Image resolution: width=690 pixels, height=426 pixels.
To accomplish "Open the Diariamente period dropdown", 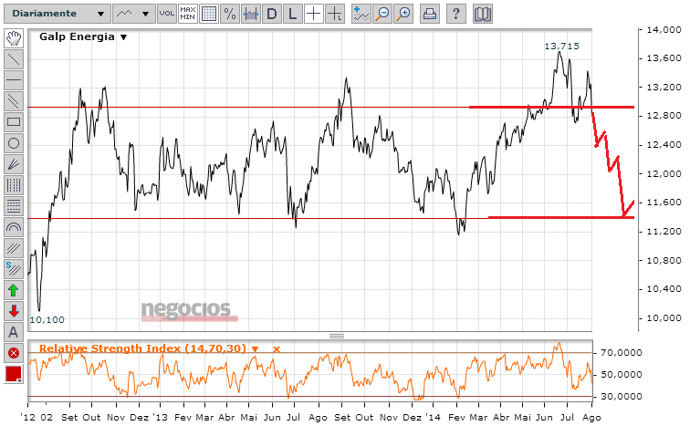I will (x=57, y=14).
